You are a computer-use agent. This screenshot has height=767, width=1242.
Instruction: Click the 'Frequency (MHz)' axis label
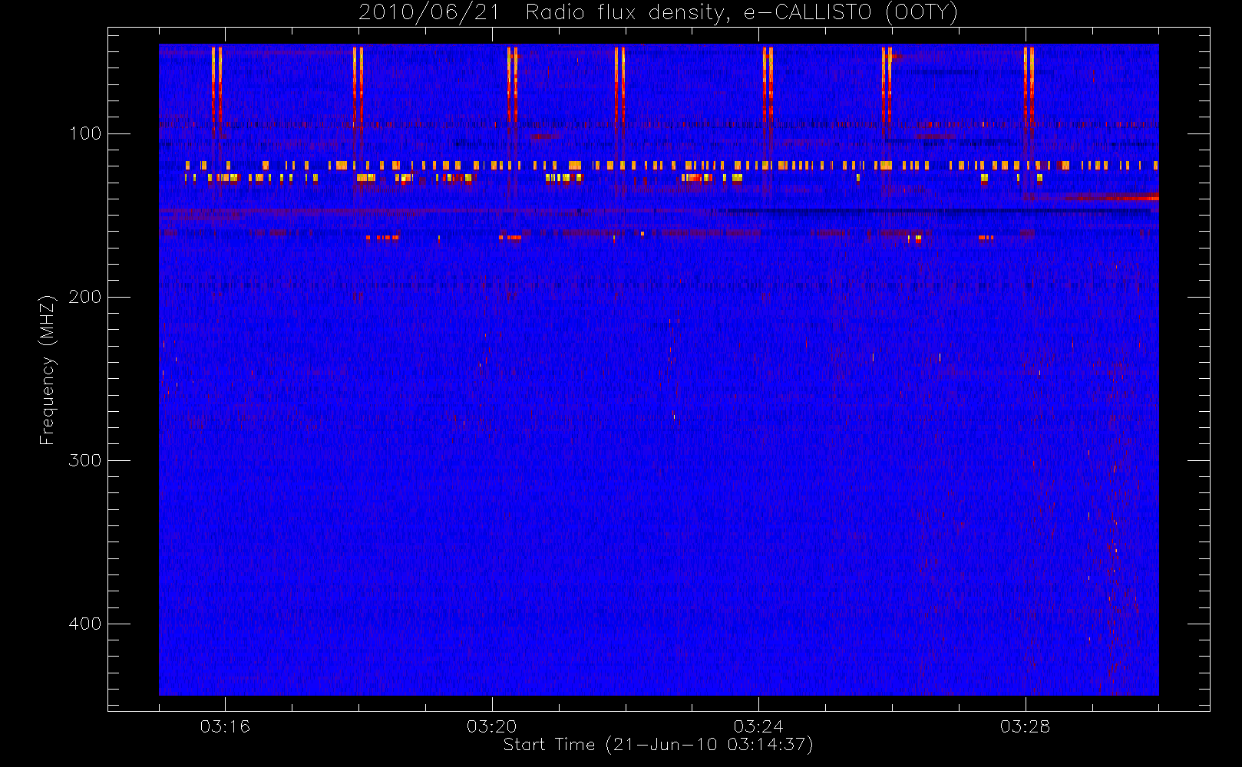click(48, 370)
